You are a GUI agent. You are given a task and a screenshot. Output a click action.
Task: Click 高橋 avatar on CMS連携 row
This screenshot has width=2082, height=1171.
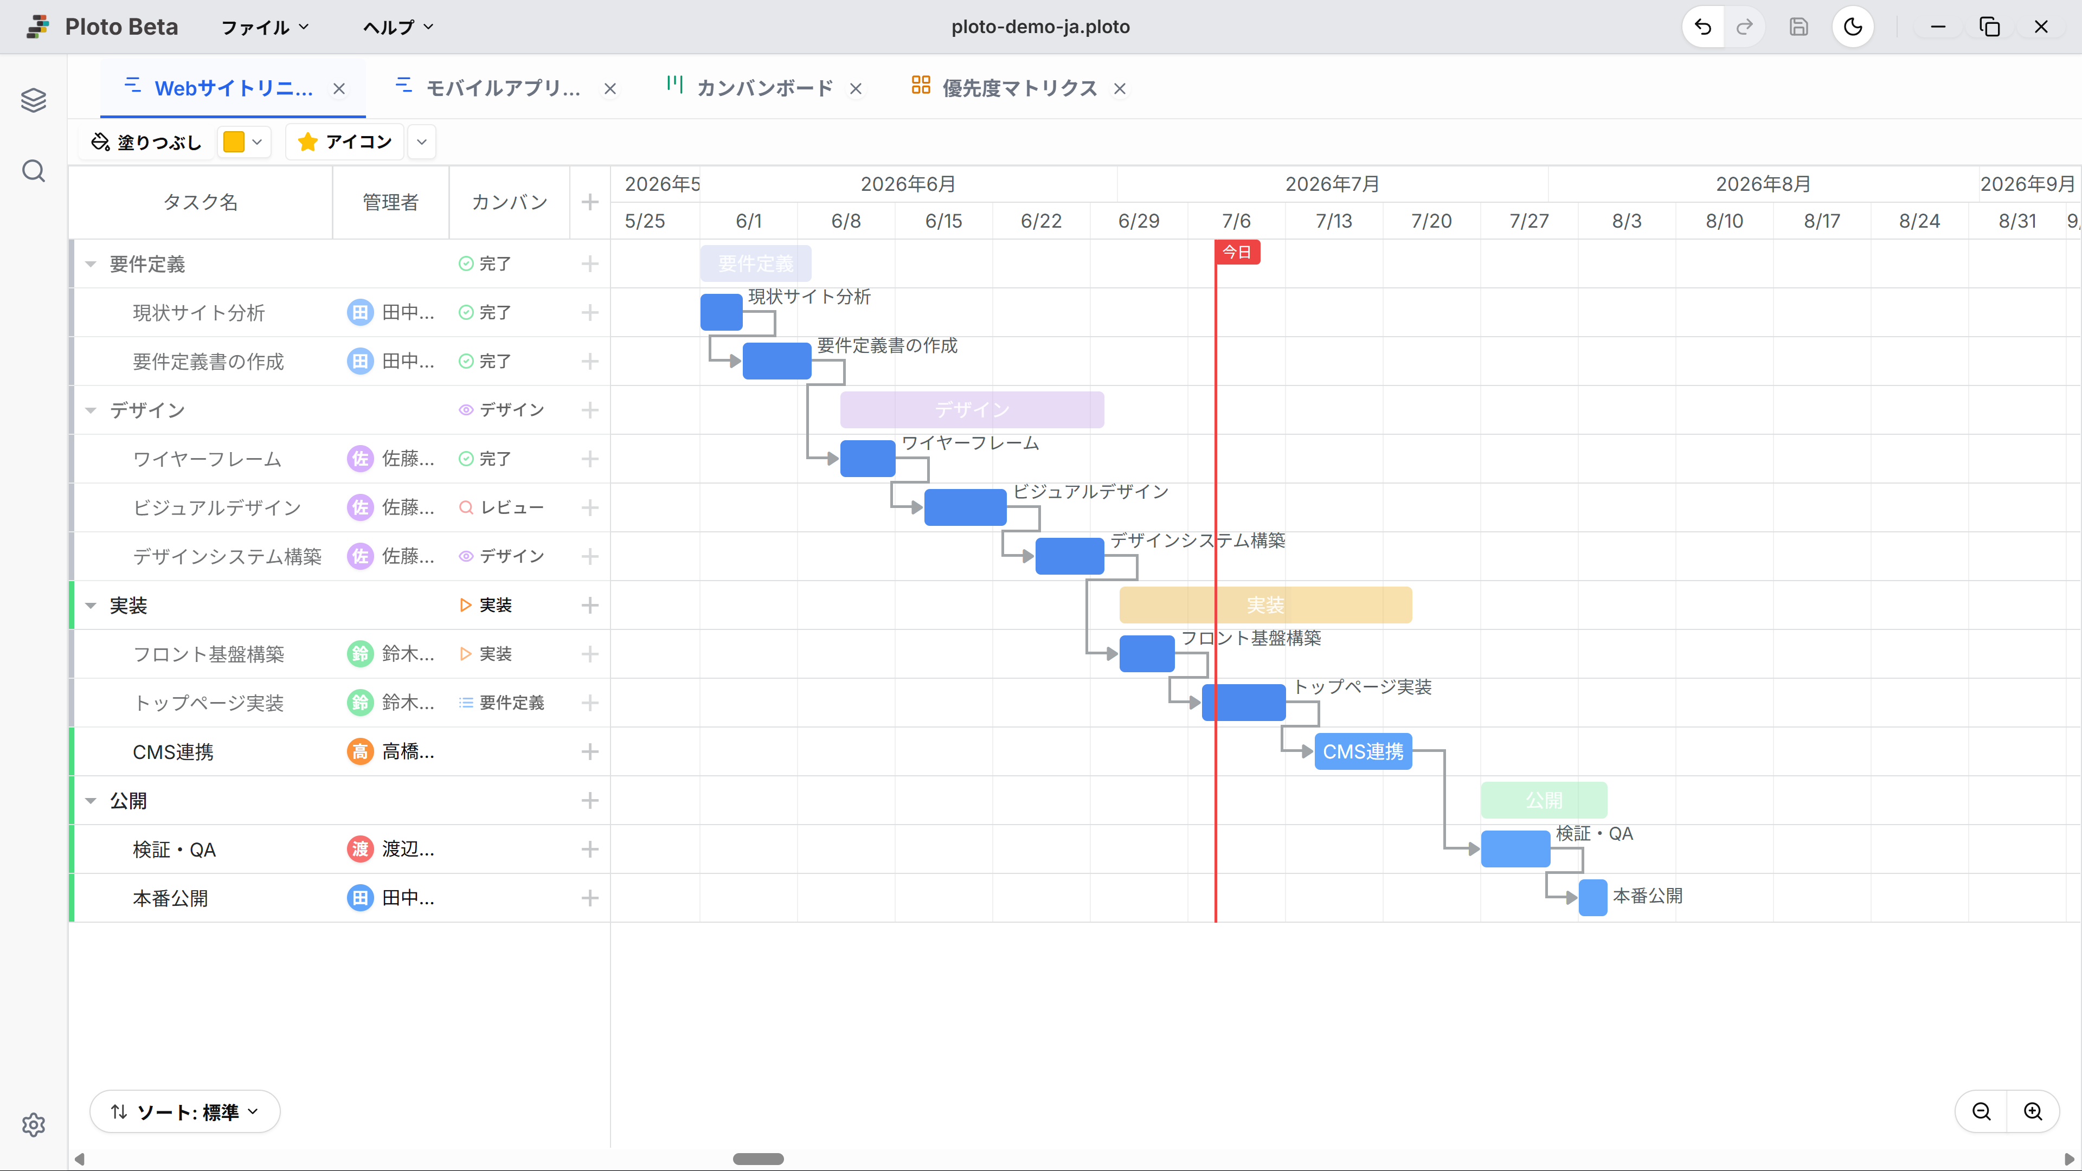point(359,751)
